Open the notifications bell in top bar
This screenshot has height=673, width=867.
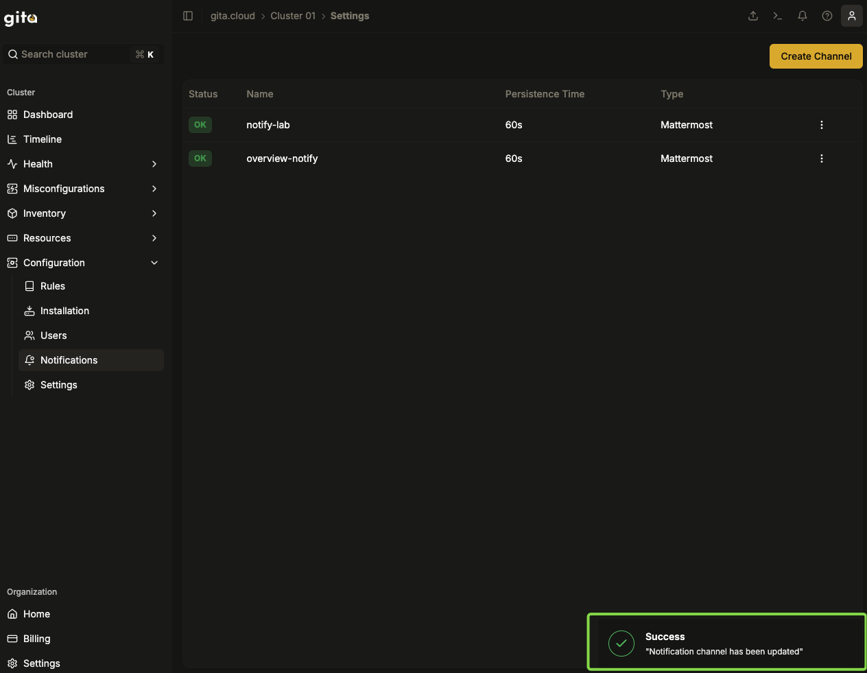point(803,16)
